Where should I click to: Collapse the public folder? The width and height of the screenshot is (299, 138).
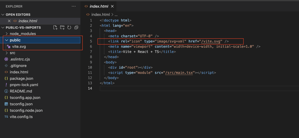click(7, 40)
